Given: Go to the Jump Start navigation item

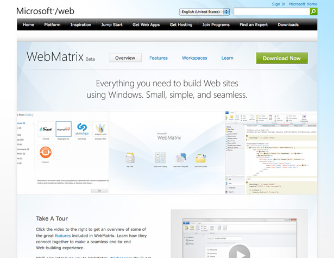Looking at the screenshot, I should (112, 24).
